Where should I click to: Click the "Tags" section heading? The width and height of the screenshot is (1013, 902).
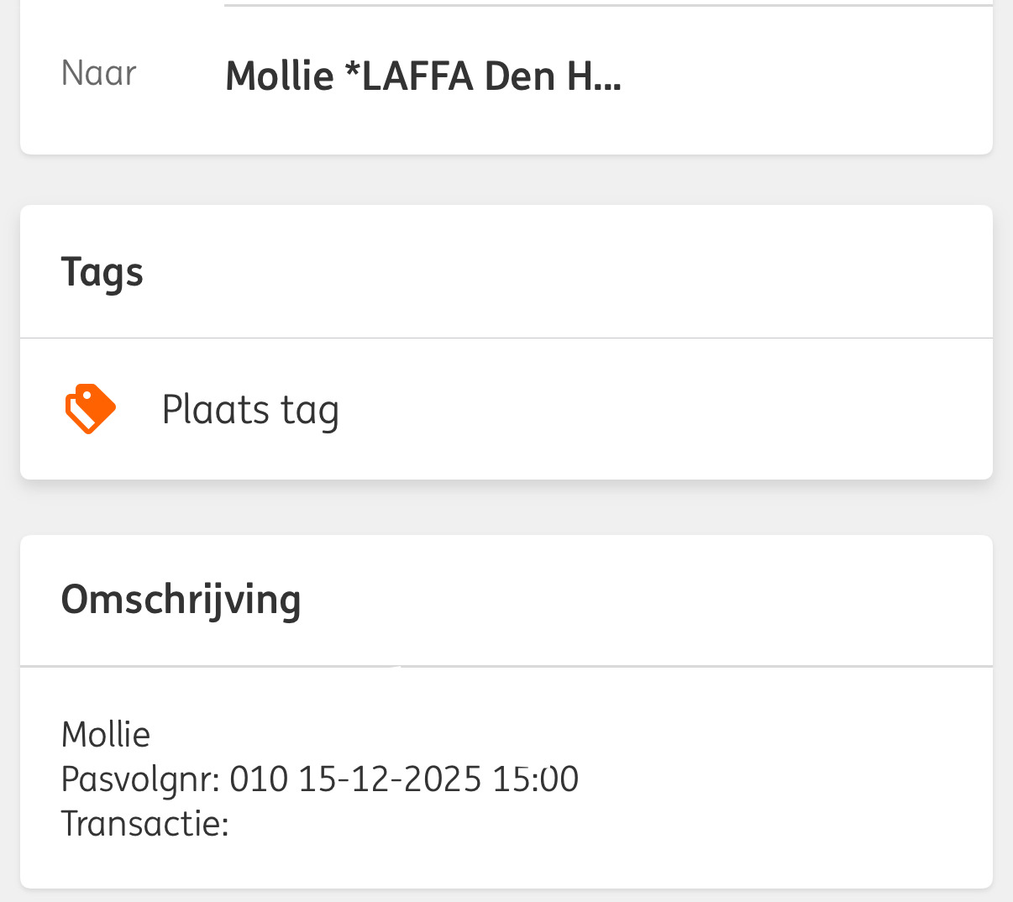click(102, 273)
